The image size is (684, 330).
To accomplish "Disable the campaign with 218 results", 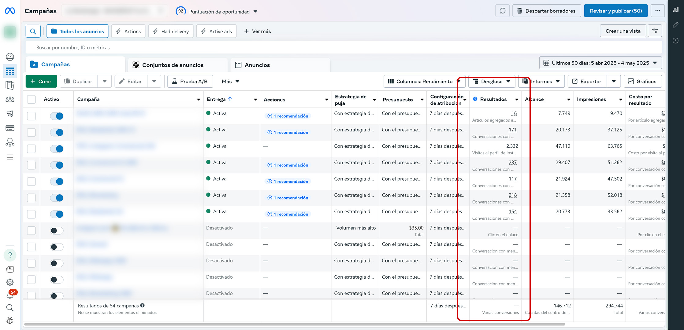I will click(x=57, y=198).
